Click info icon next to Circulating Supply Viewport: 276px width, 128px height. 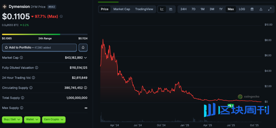31,88
